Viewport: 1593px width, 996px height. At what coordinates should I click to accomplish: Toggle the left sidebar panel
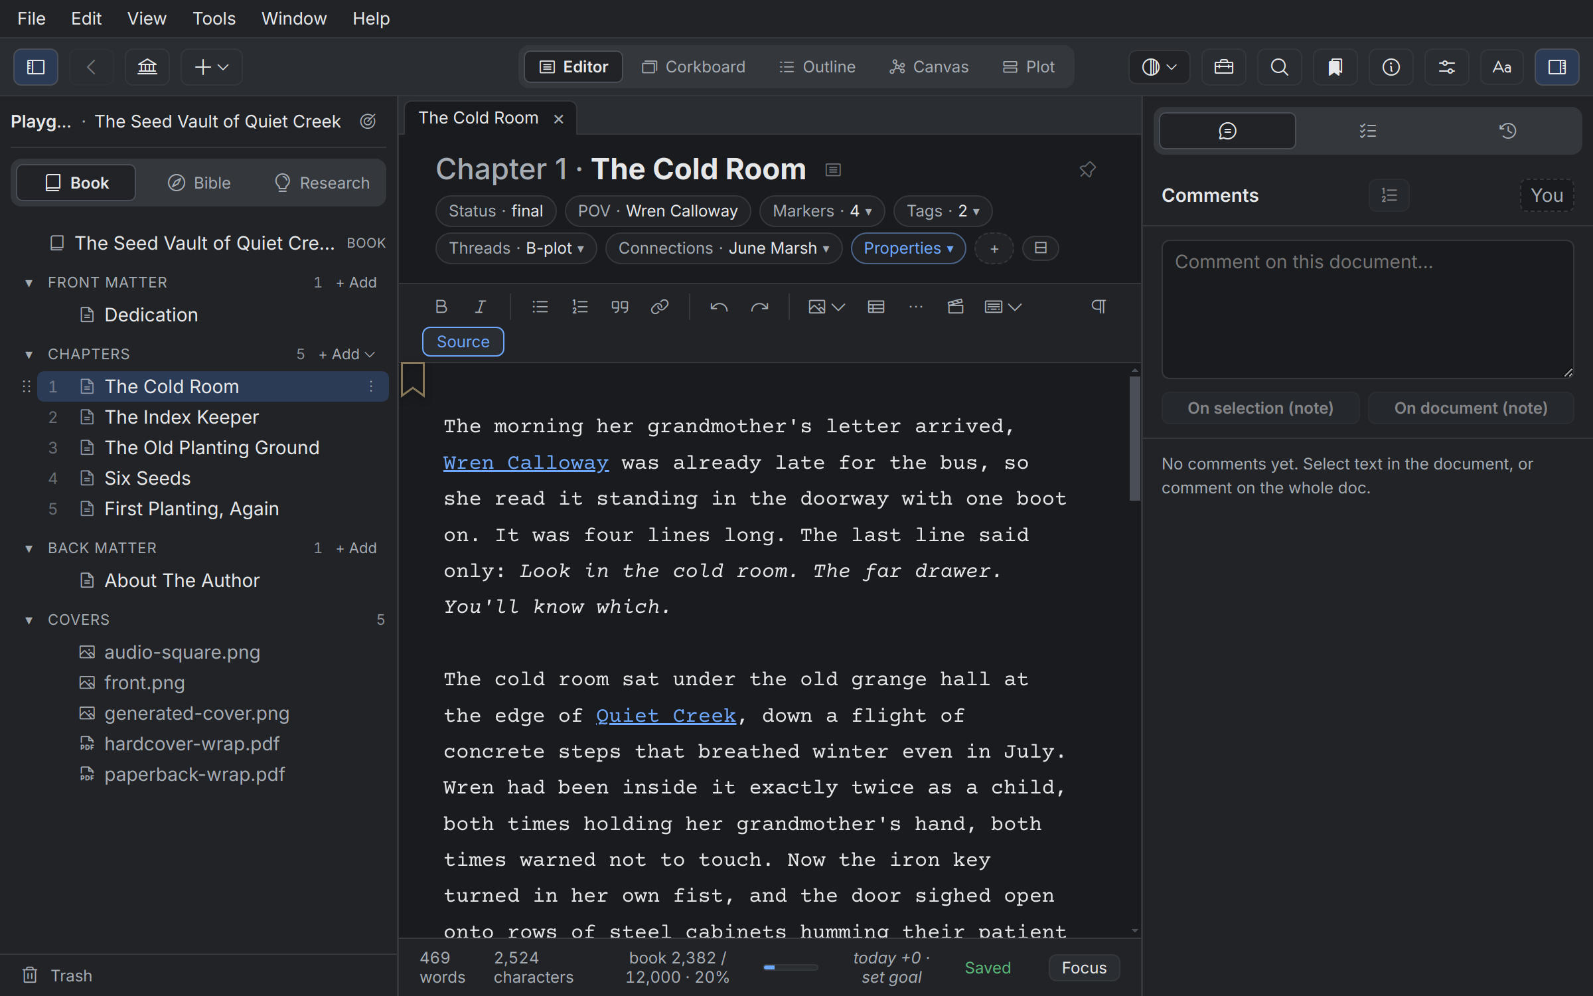(x=36, y=67)
